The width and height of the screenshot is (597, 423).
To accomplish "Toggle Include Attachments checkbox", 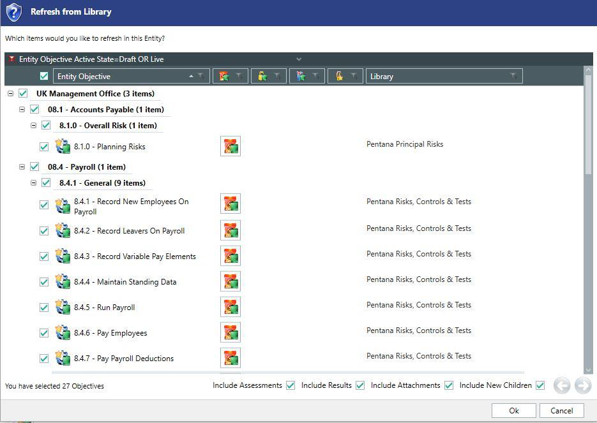I will (x=449, y=385).
